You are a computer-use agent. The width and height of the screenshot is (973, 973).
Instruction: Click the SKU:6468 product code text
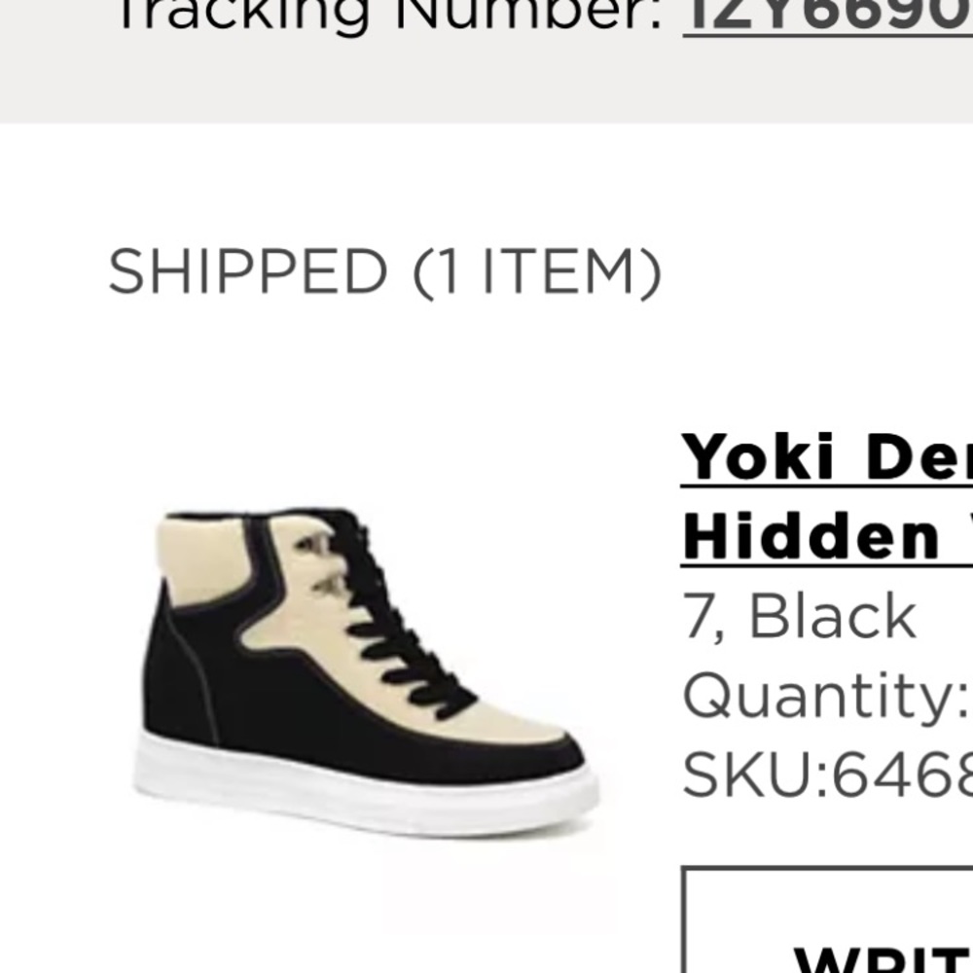pos(826,775)
